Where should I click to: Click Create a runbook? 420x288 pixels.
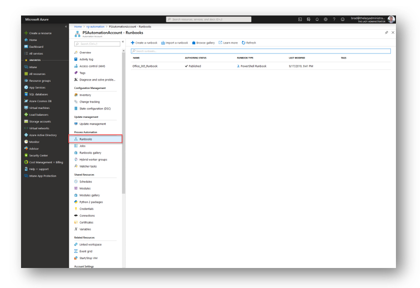click(144, 42)
